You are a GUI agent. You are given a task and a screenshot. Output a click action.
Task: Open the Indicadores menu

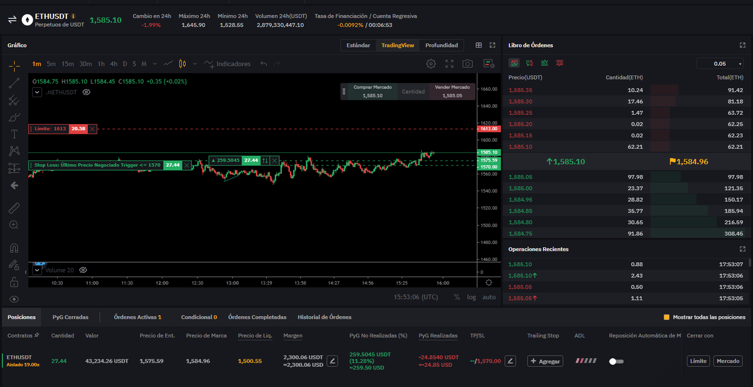(227, 64)
